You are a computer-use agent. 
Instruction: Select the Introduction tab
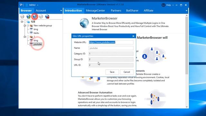coord(73,11)
